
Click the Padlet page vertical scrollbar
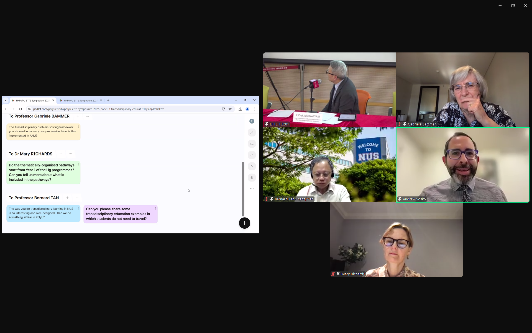(243, 189)
